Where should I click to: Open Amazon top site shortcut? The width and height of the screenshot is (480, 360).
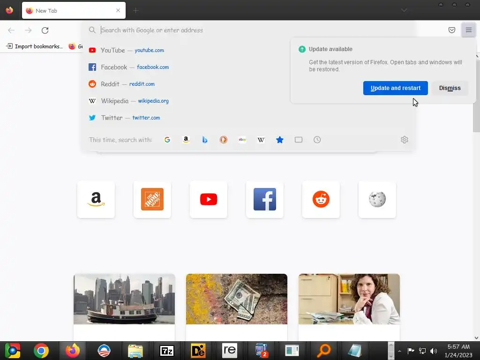pyautogui.click(x=96, y=199)
